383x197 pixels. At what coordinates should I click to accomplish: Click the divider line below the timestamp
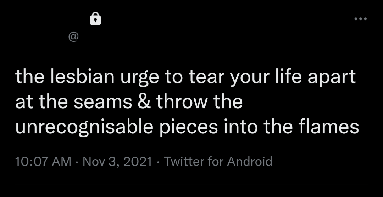click(191, 185)
